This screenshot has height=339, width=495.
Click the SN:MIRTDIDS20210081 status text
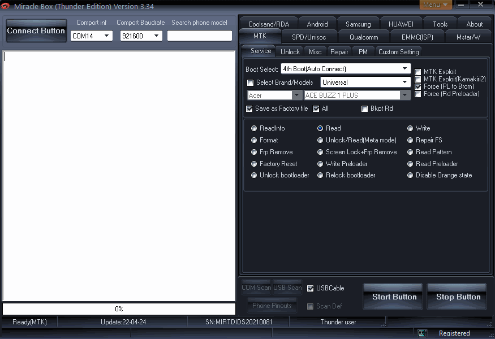coord(239,322)
